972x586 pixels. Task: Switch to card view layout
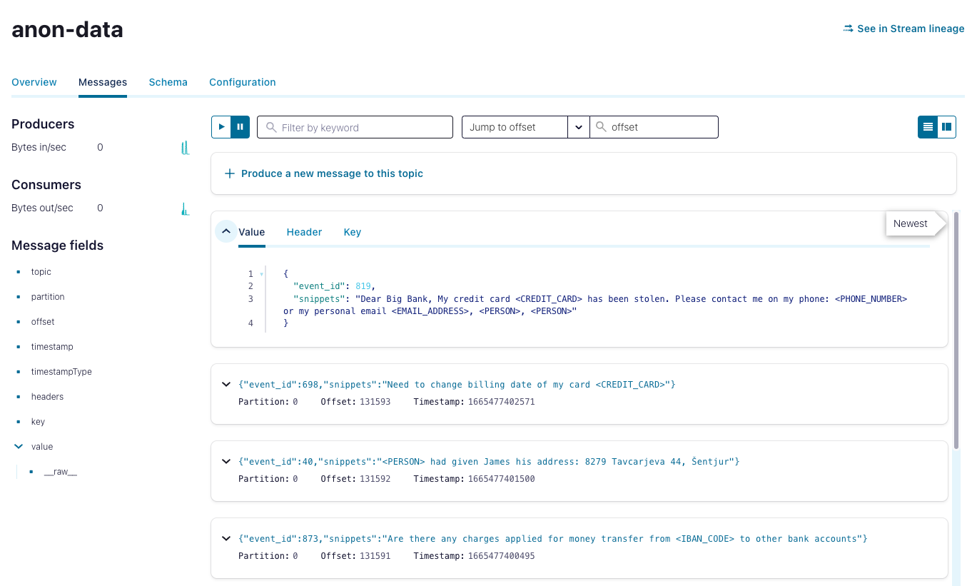point(946,126)
